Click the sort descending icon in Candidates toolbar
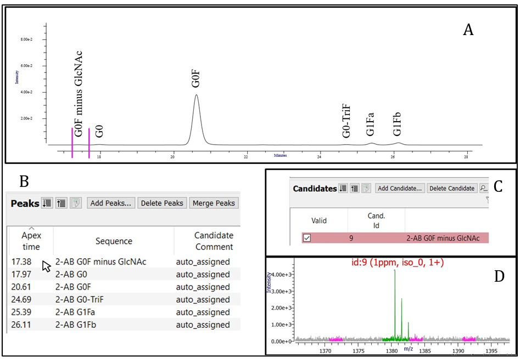The height and width of the screenshot is (359, 520). coord(343,189)
